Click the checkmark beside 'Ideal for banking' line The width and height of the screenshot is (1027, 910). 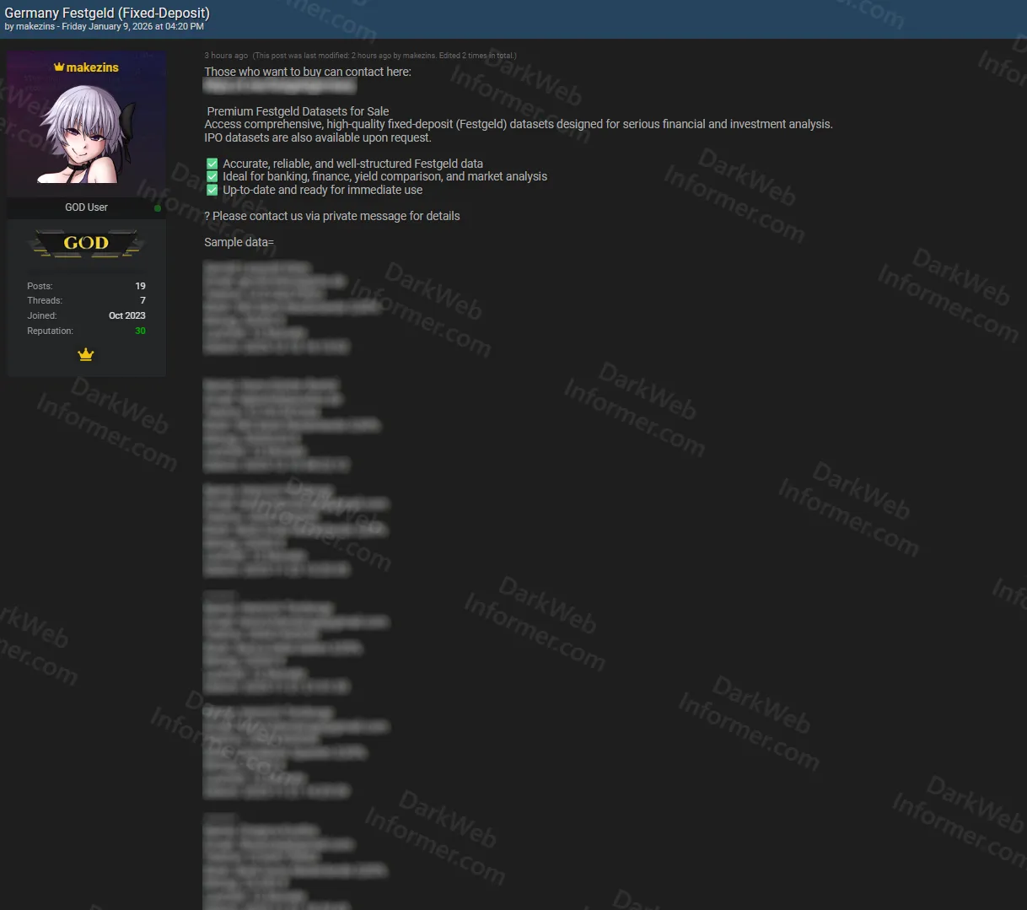(x=212, y=176)
